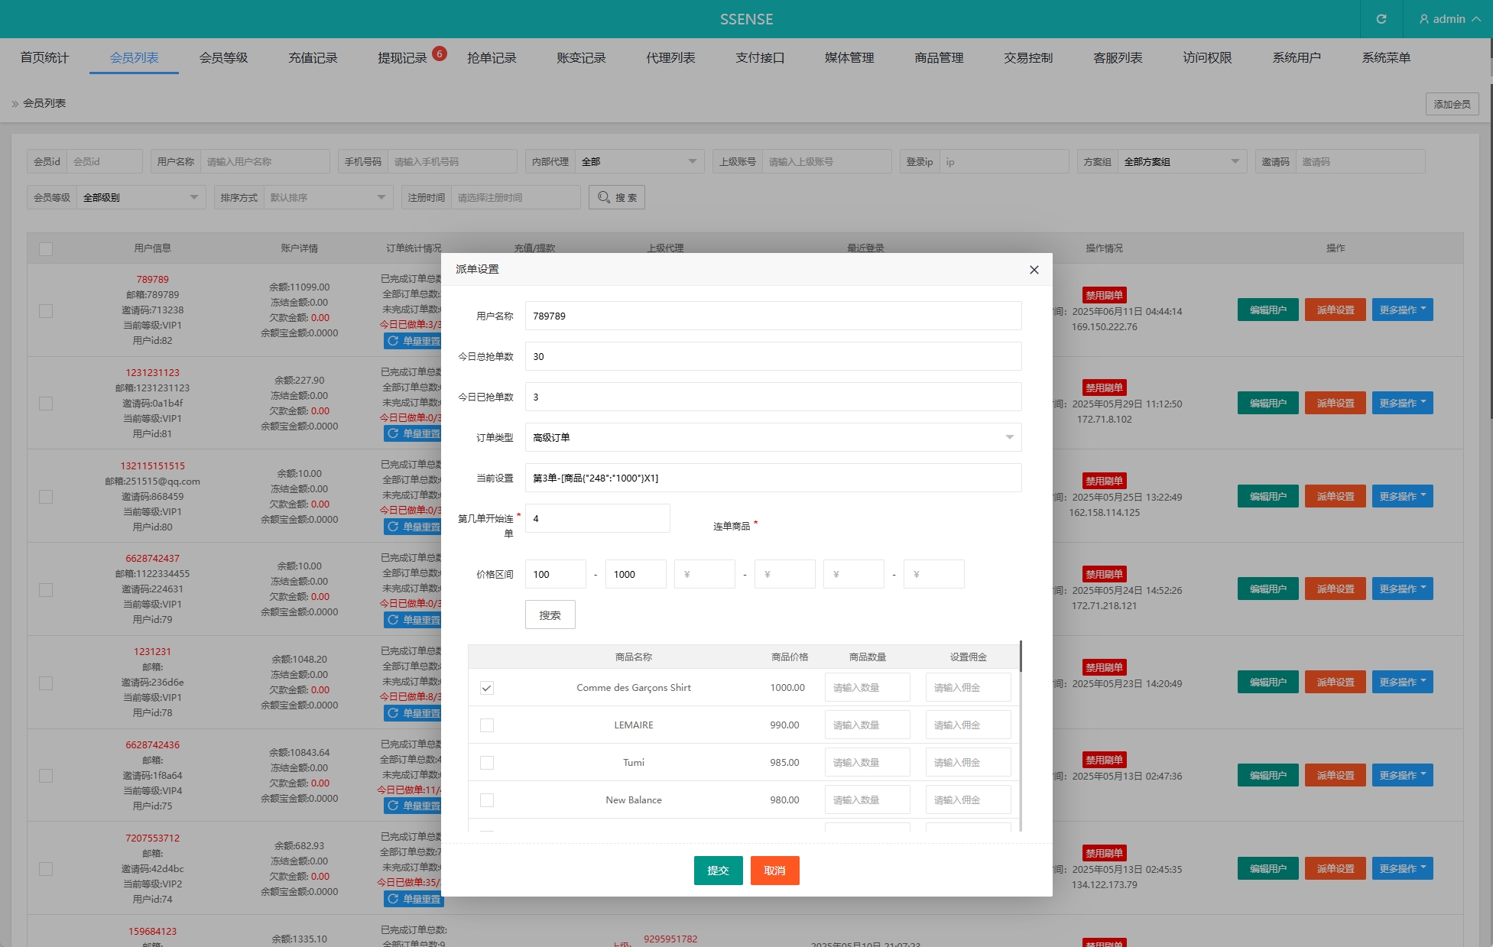Viewport: 1493px width, 947px height.
Task: Click the 今日总抢单数 input field
Action: (x=772, y=356)
